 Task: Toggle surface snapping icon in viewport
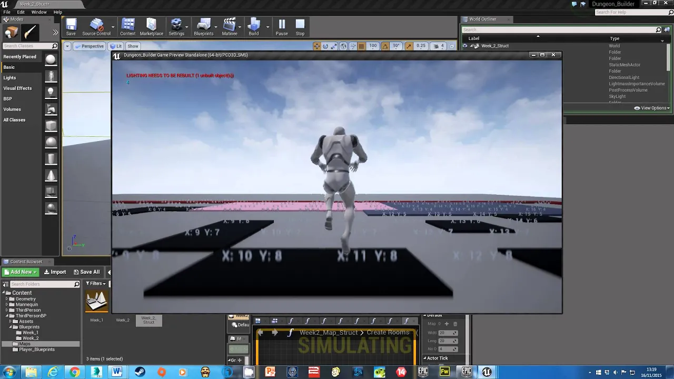(352, 46)
